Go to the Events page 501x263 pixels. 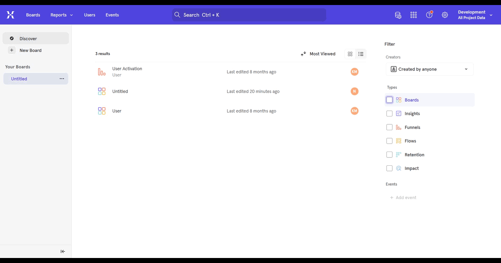[112, 15]
